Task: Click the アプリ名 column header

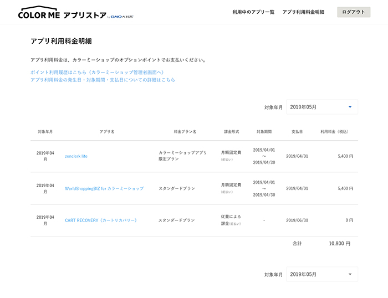Action: pos(107,132)
